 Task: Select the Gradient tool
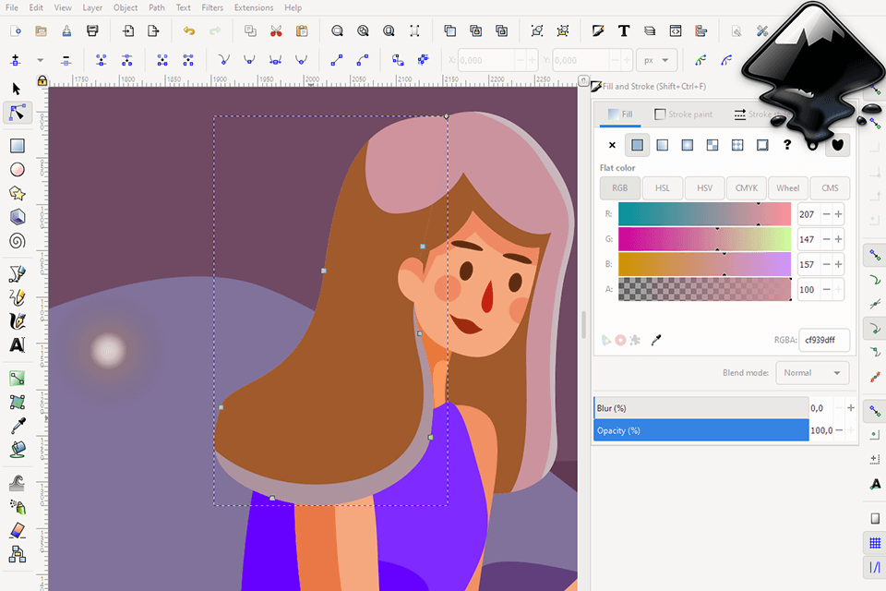click(17, 379)
